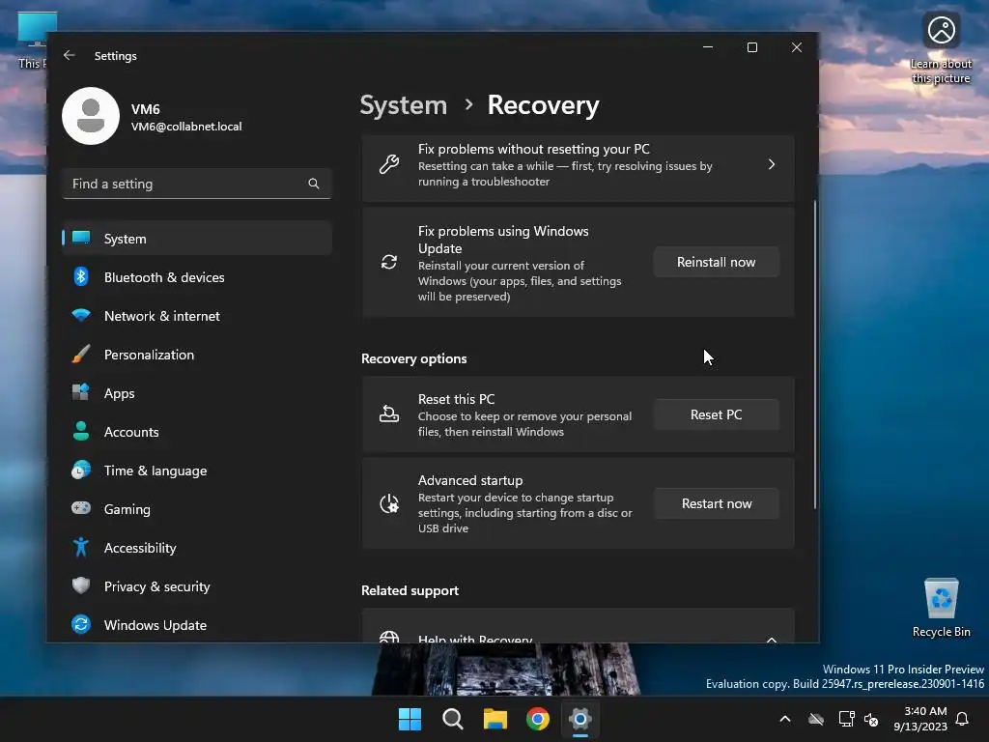This screenshot has height=742, width=989.
Task: Click the back arrow in Settings
Action: point(70,55)
